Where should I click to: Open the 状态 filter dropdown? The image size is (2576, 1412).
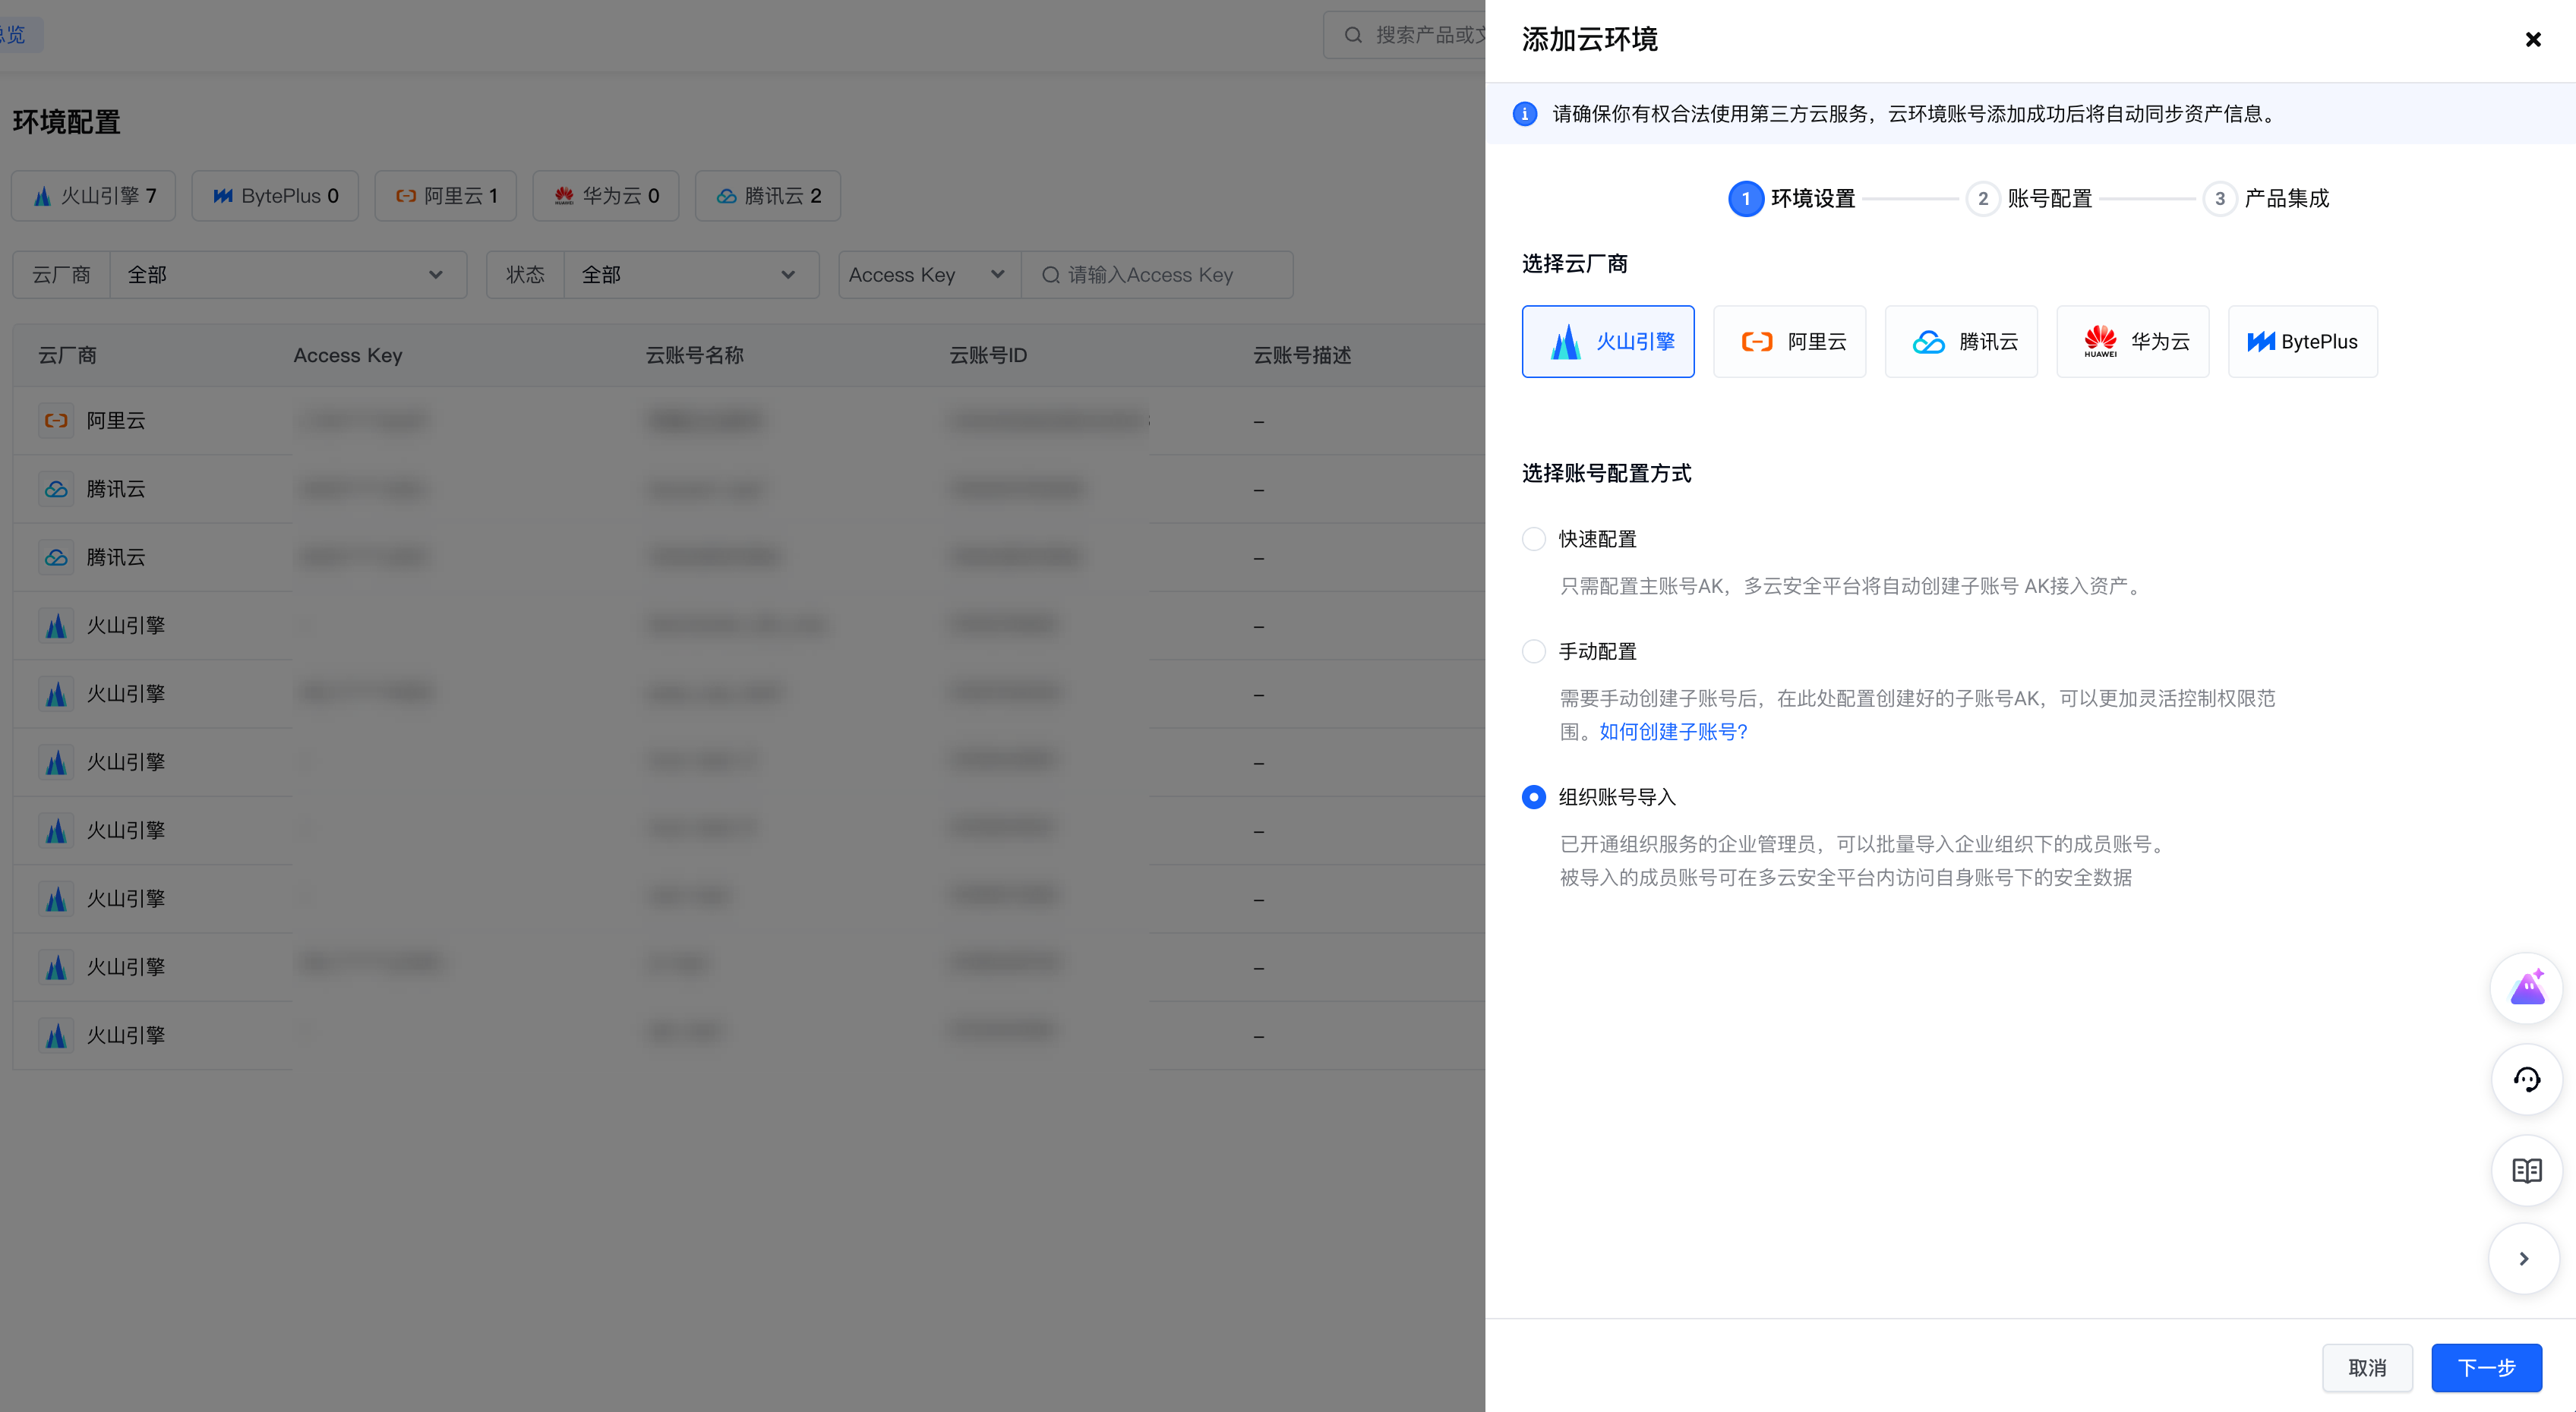click(x=690, y=275)
